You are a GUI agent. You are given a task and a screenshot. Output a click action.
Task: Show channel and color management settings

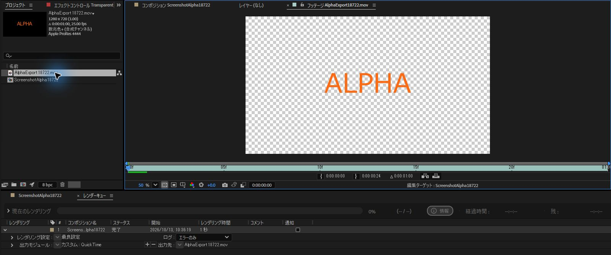coord(192,185)
